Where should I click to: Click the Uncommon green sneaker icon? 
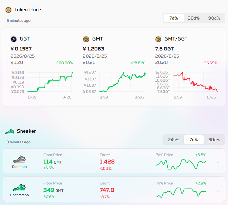click(x=19, y=188)
